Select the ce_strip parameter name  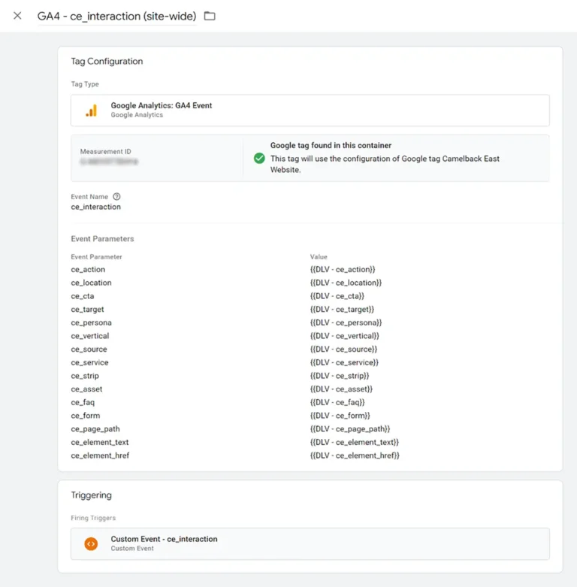(85, 376)
